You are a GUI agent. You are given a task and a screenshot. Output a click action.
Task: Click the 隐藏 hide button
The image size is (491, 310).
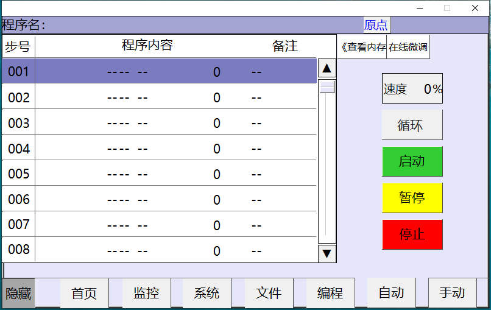pos(18,294)
